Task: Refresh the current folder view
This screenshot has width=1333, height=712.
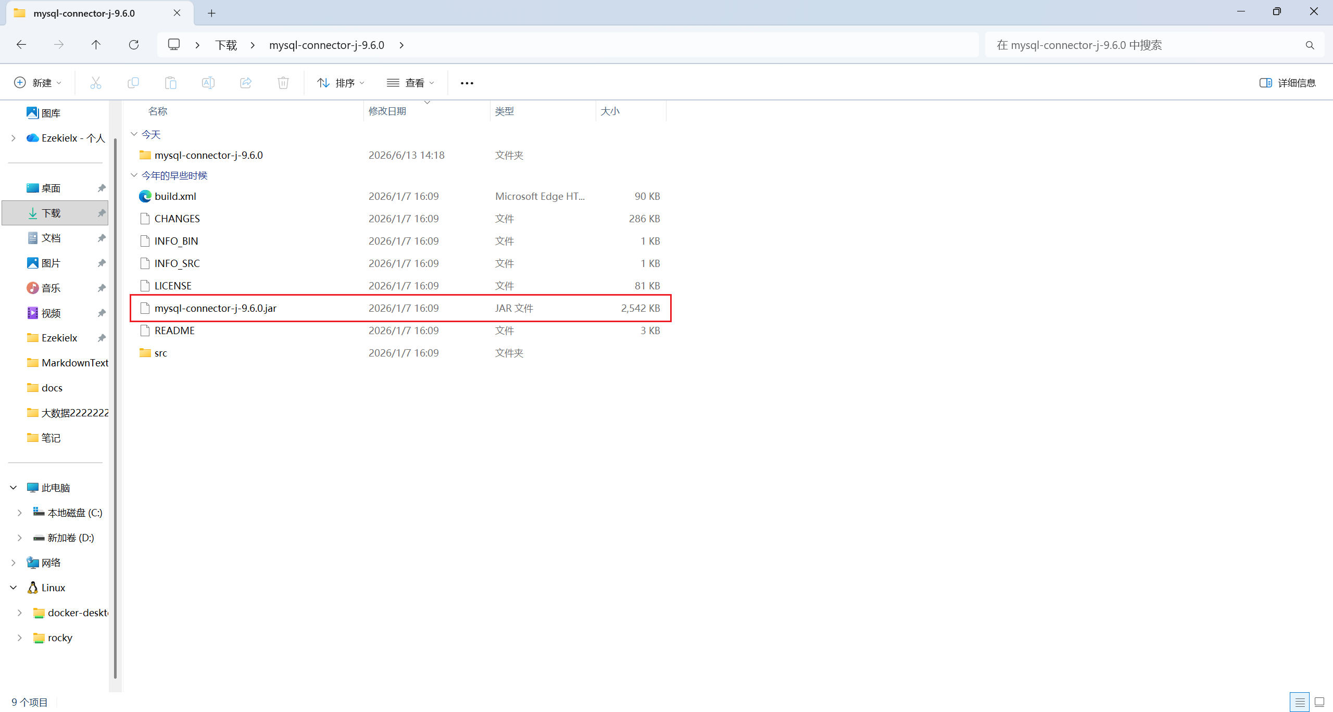Action: (x=134, y=45)
